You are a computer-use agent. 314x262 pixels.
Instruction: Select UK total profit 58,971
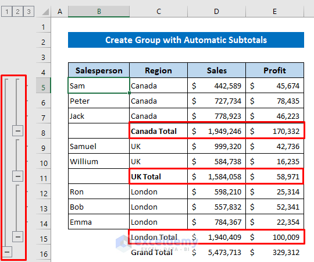(x=274, y=176)
